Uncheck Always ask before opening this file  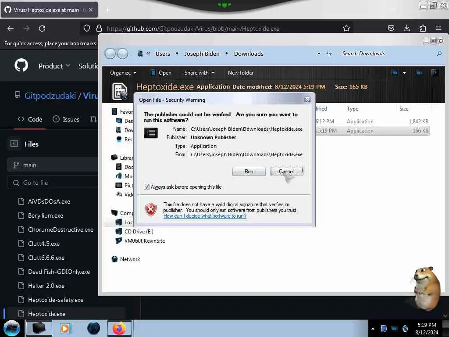point(146,187)
